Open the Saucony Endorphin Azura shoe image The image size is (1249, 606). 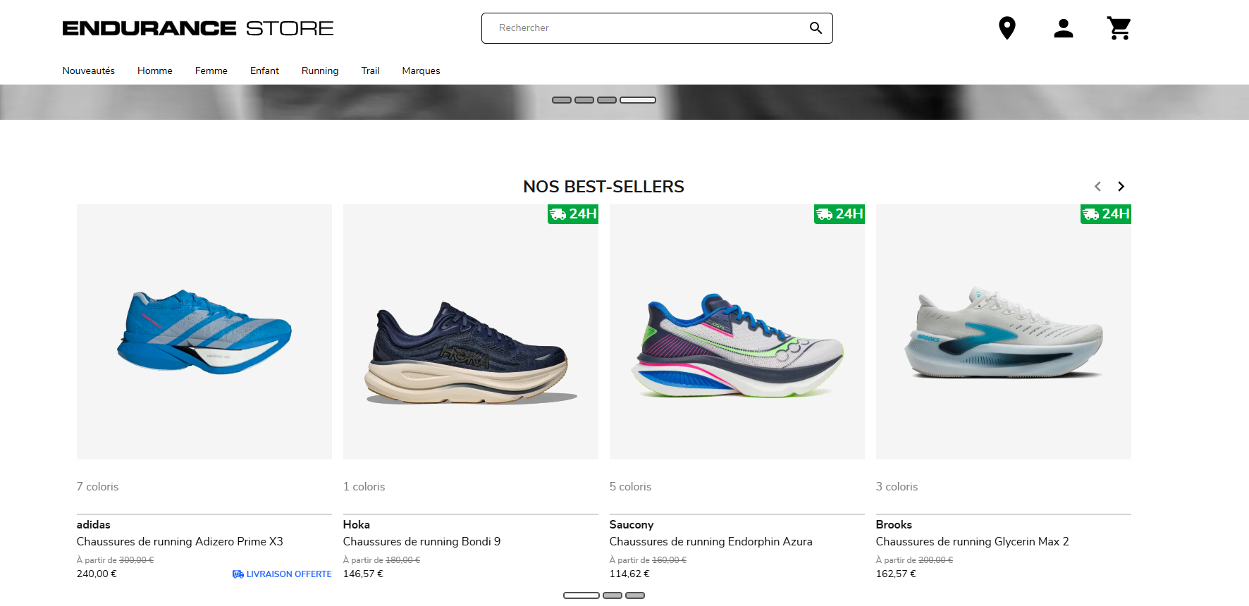click(x=737, y=332)
